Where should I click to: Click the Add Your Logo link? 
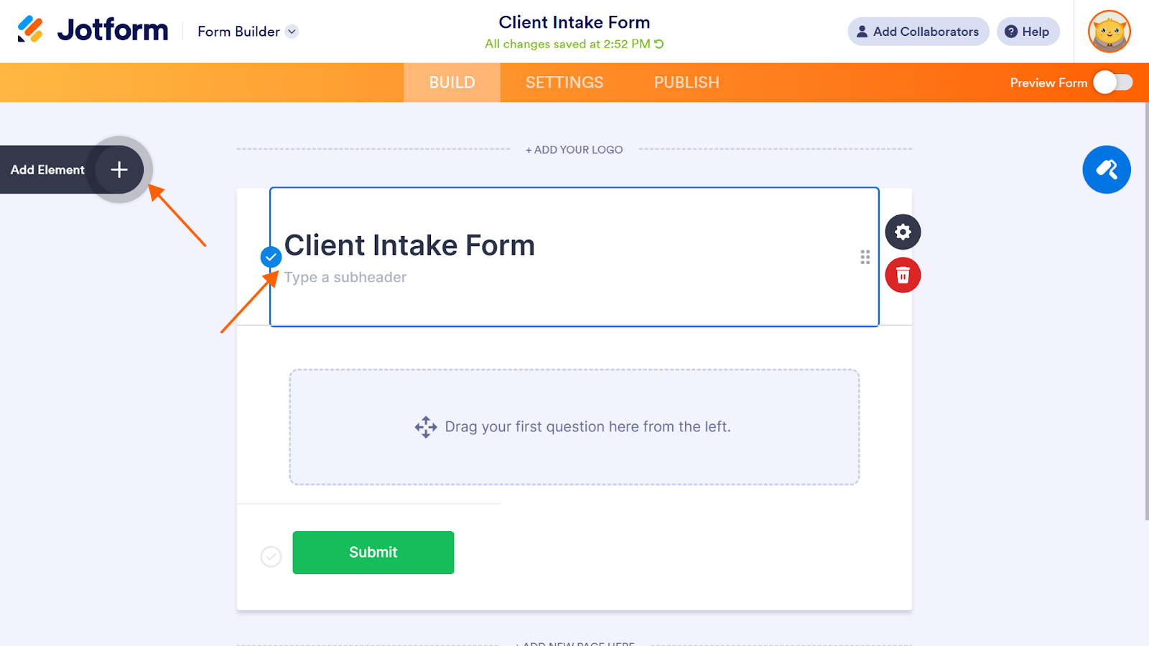click(x=574, y=150)
